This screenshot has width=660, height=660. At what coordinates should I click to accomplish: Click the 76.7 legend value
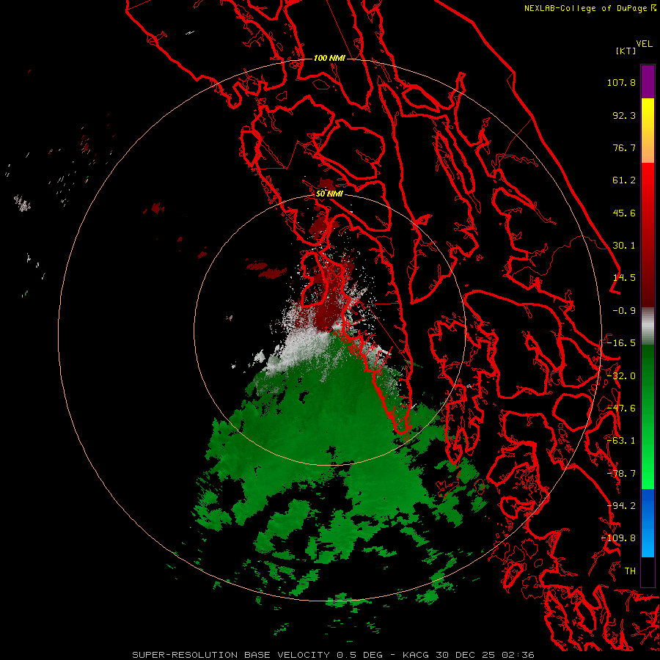(x=624, y=147)
